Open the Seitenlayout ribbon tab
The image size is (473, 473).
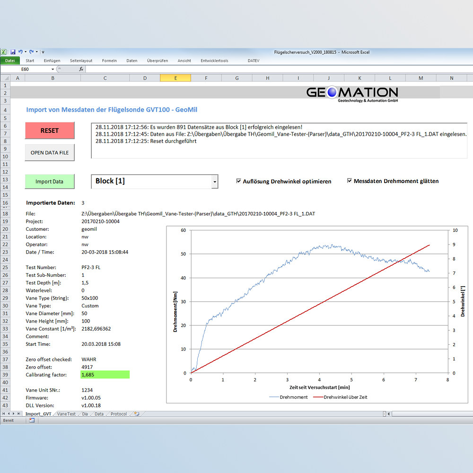click(x=81, y=61)
